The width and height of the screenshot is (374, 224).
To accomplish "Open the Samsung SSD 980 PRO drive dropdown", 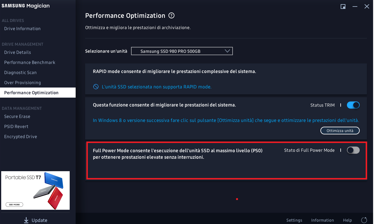I will pos(182,51).
